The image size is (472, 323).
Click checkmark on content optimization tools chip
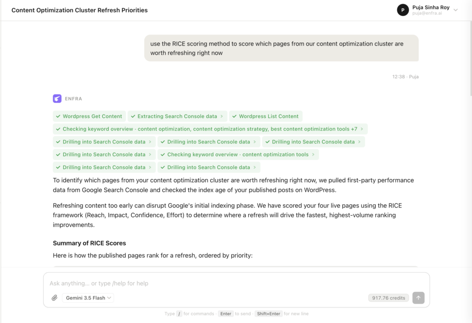(163, 155)
